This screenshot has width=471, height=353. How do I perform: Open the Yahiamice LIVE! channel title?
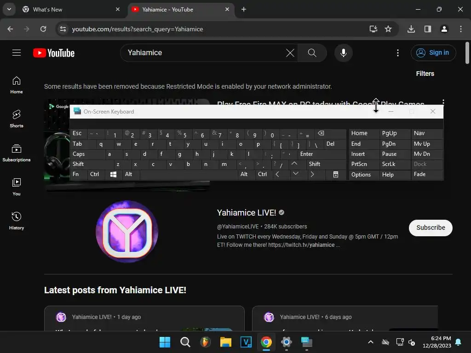pos(247,213)
